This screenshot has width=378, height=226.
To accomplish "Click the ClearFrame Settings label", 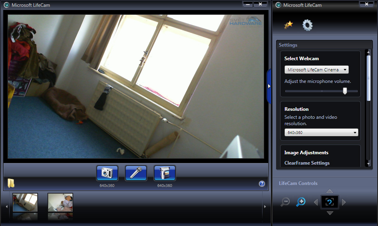I will tap(307, 163).
